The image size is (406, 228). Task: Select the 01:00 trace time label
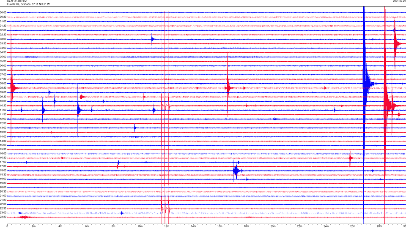pyautogui.click(x=3, y=22)
